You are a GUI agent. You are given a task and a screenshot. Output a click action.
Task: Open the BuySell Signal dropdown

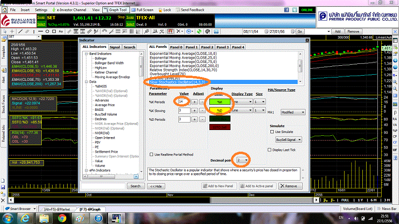[x=289, y=140]
